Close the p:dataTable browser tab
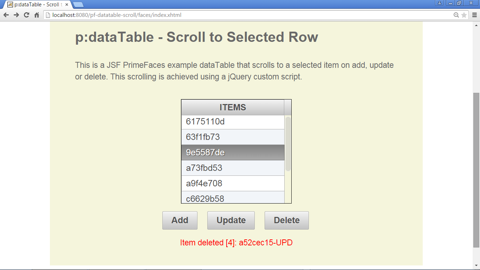The width and height of the screenshot is (480, 270). pos(67,5)
